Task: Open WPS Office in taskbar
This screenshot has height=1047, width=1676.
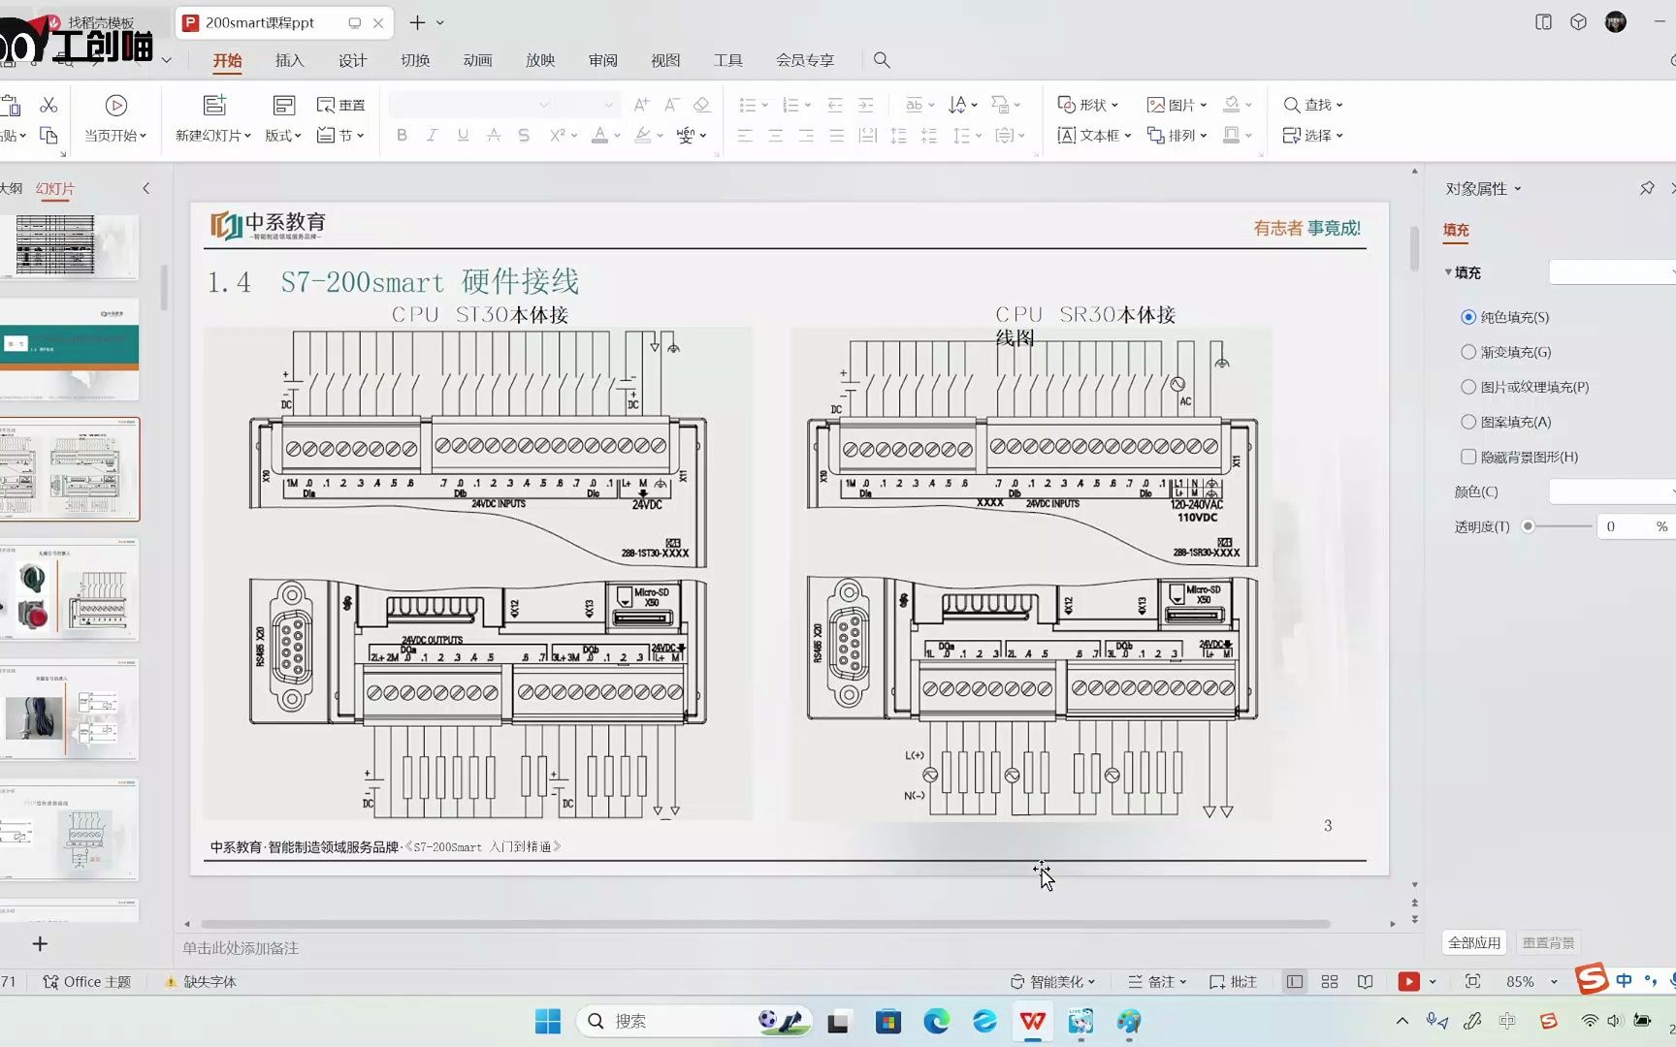Action: coord(1033,1021)
